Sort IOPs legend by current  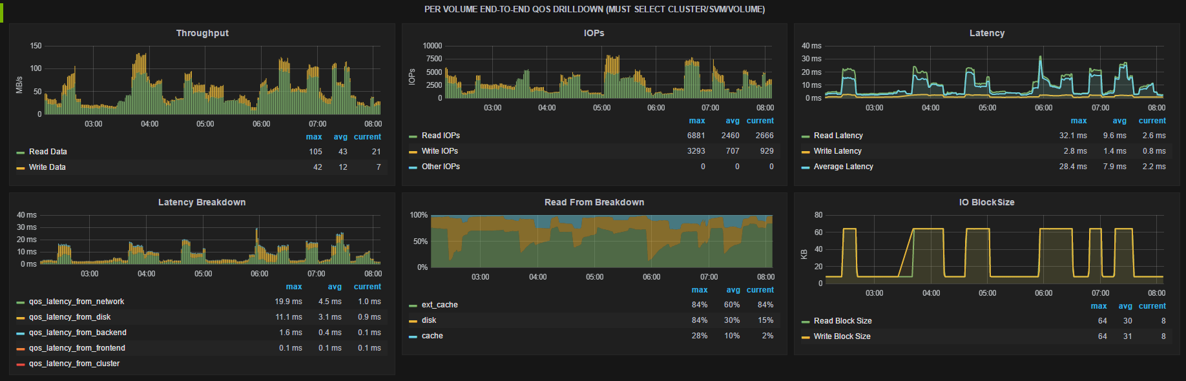click(760, 121)
